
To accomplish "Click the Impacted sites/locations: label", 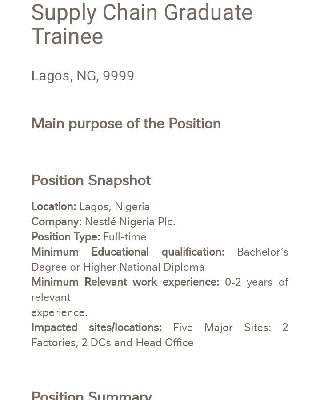I will (97, 328).
